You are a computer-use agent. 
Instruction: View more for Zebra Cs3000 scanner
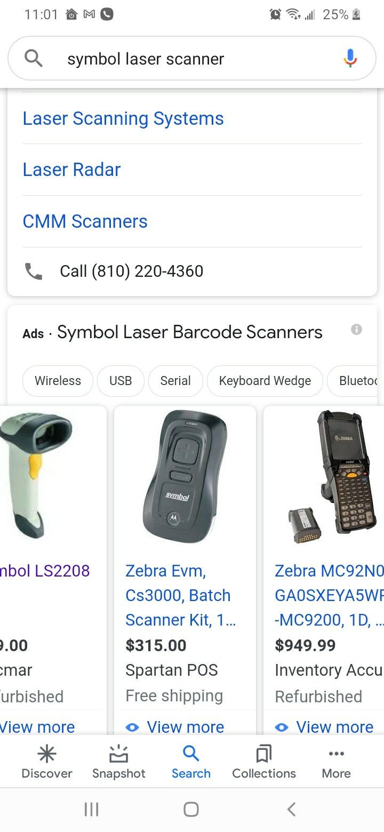(175, 726)
